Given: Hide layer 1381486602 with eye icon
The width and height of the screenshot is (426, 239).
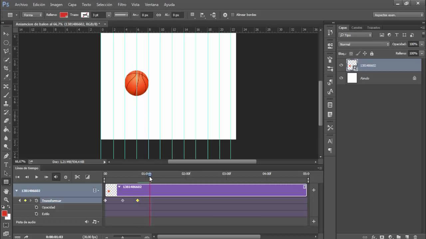Looking at the screenshot, I should pyautogui.click(x=341, y=65).
